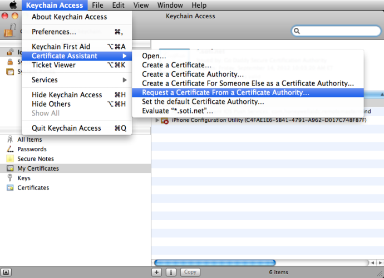Select the Passwords category icon

[x=10, y=149]
